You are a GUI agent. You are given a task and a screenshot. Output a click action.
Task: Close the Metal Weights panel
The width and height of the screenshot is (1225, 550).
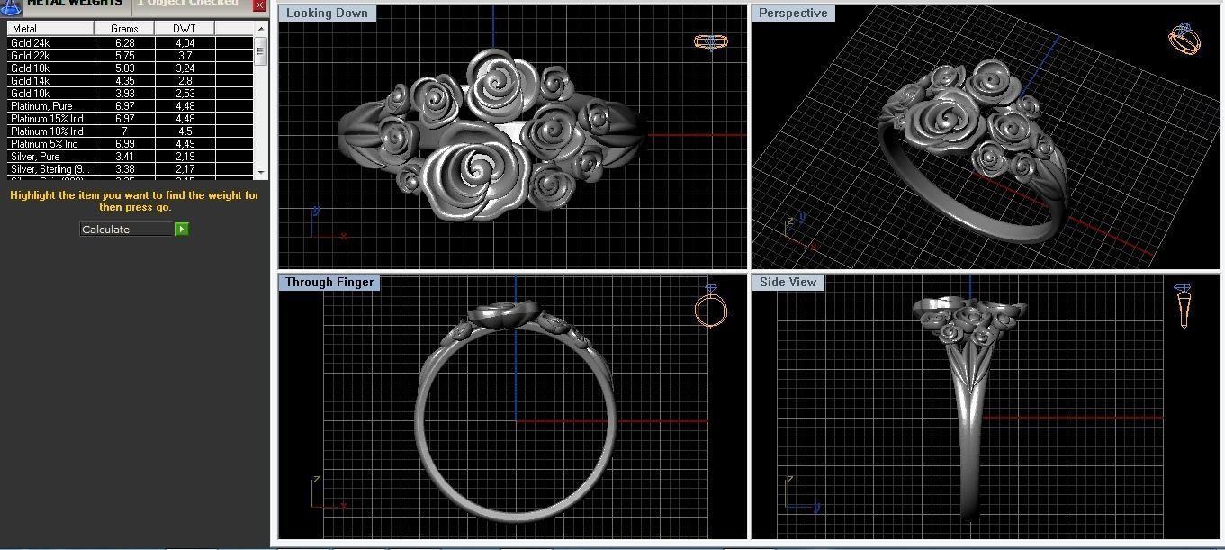click(259, 5)
